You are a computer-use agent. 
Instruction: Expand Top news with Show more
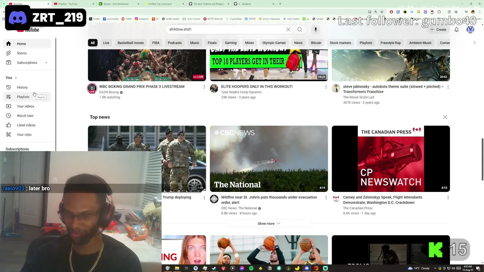269,224
